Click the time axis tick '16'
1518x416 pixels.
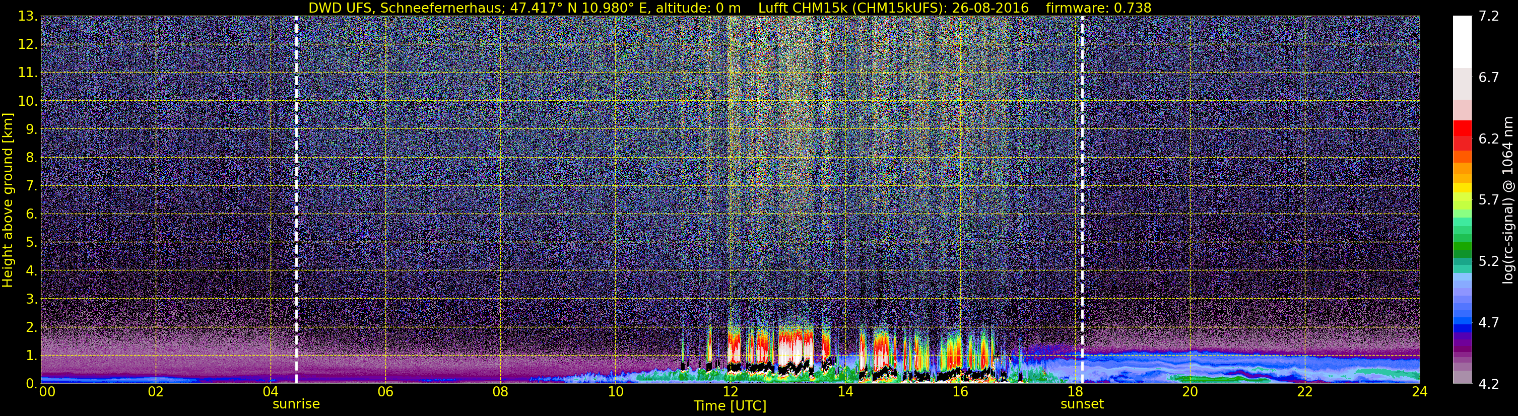pos(960,392)
